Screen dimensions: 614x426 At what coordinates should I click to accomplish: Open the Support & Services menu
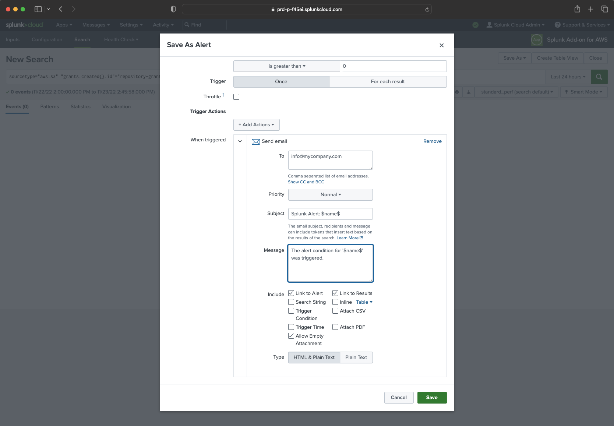pos(582,25)
